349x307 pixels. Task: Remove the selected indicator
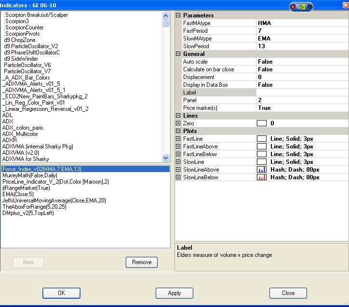[x=142, y=262]
